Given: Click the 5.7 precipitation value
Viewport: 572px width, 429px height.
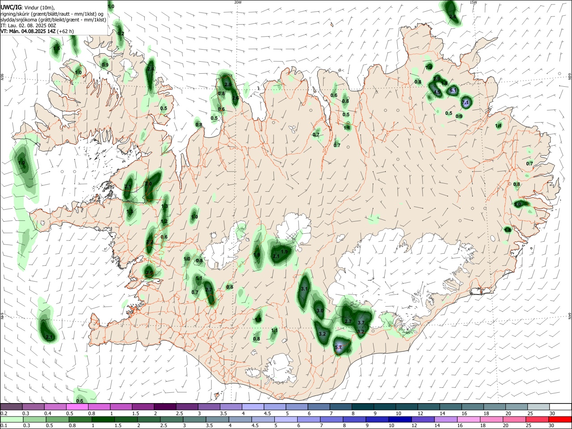Looking at the screenshot, I should (x=338, y=347).
